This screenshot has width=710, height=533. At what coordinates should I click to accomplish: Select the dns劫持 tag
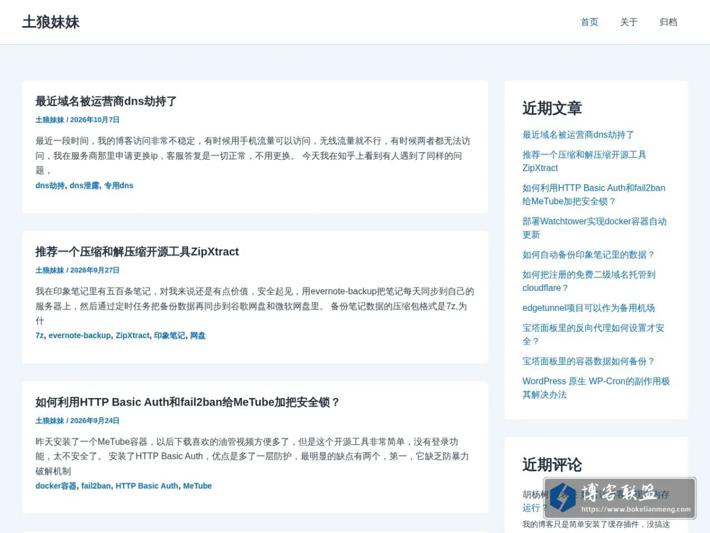click(50, 185)
